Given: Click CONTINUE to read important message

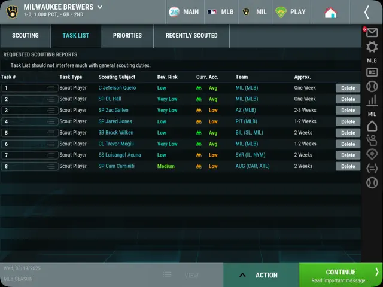Looking at the screenshot, I should pyautogui.click(x=341, y=275).
